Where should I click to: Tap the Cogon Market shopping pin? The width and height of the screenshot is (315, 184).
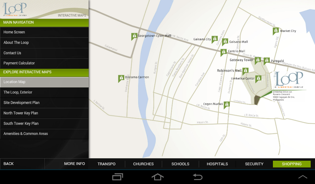click(227, 105)
